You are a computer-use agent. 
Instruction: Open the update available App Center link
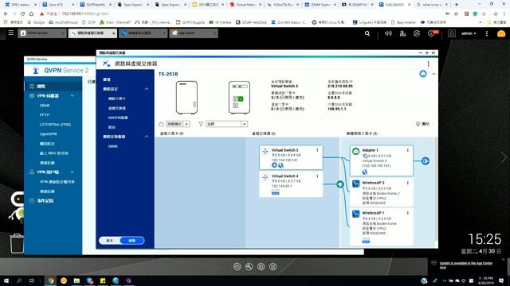click(x=465, y=265)
